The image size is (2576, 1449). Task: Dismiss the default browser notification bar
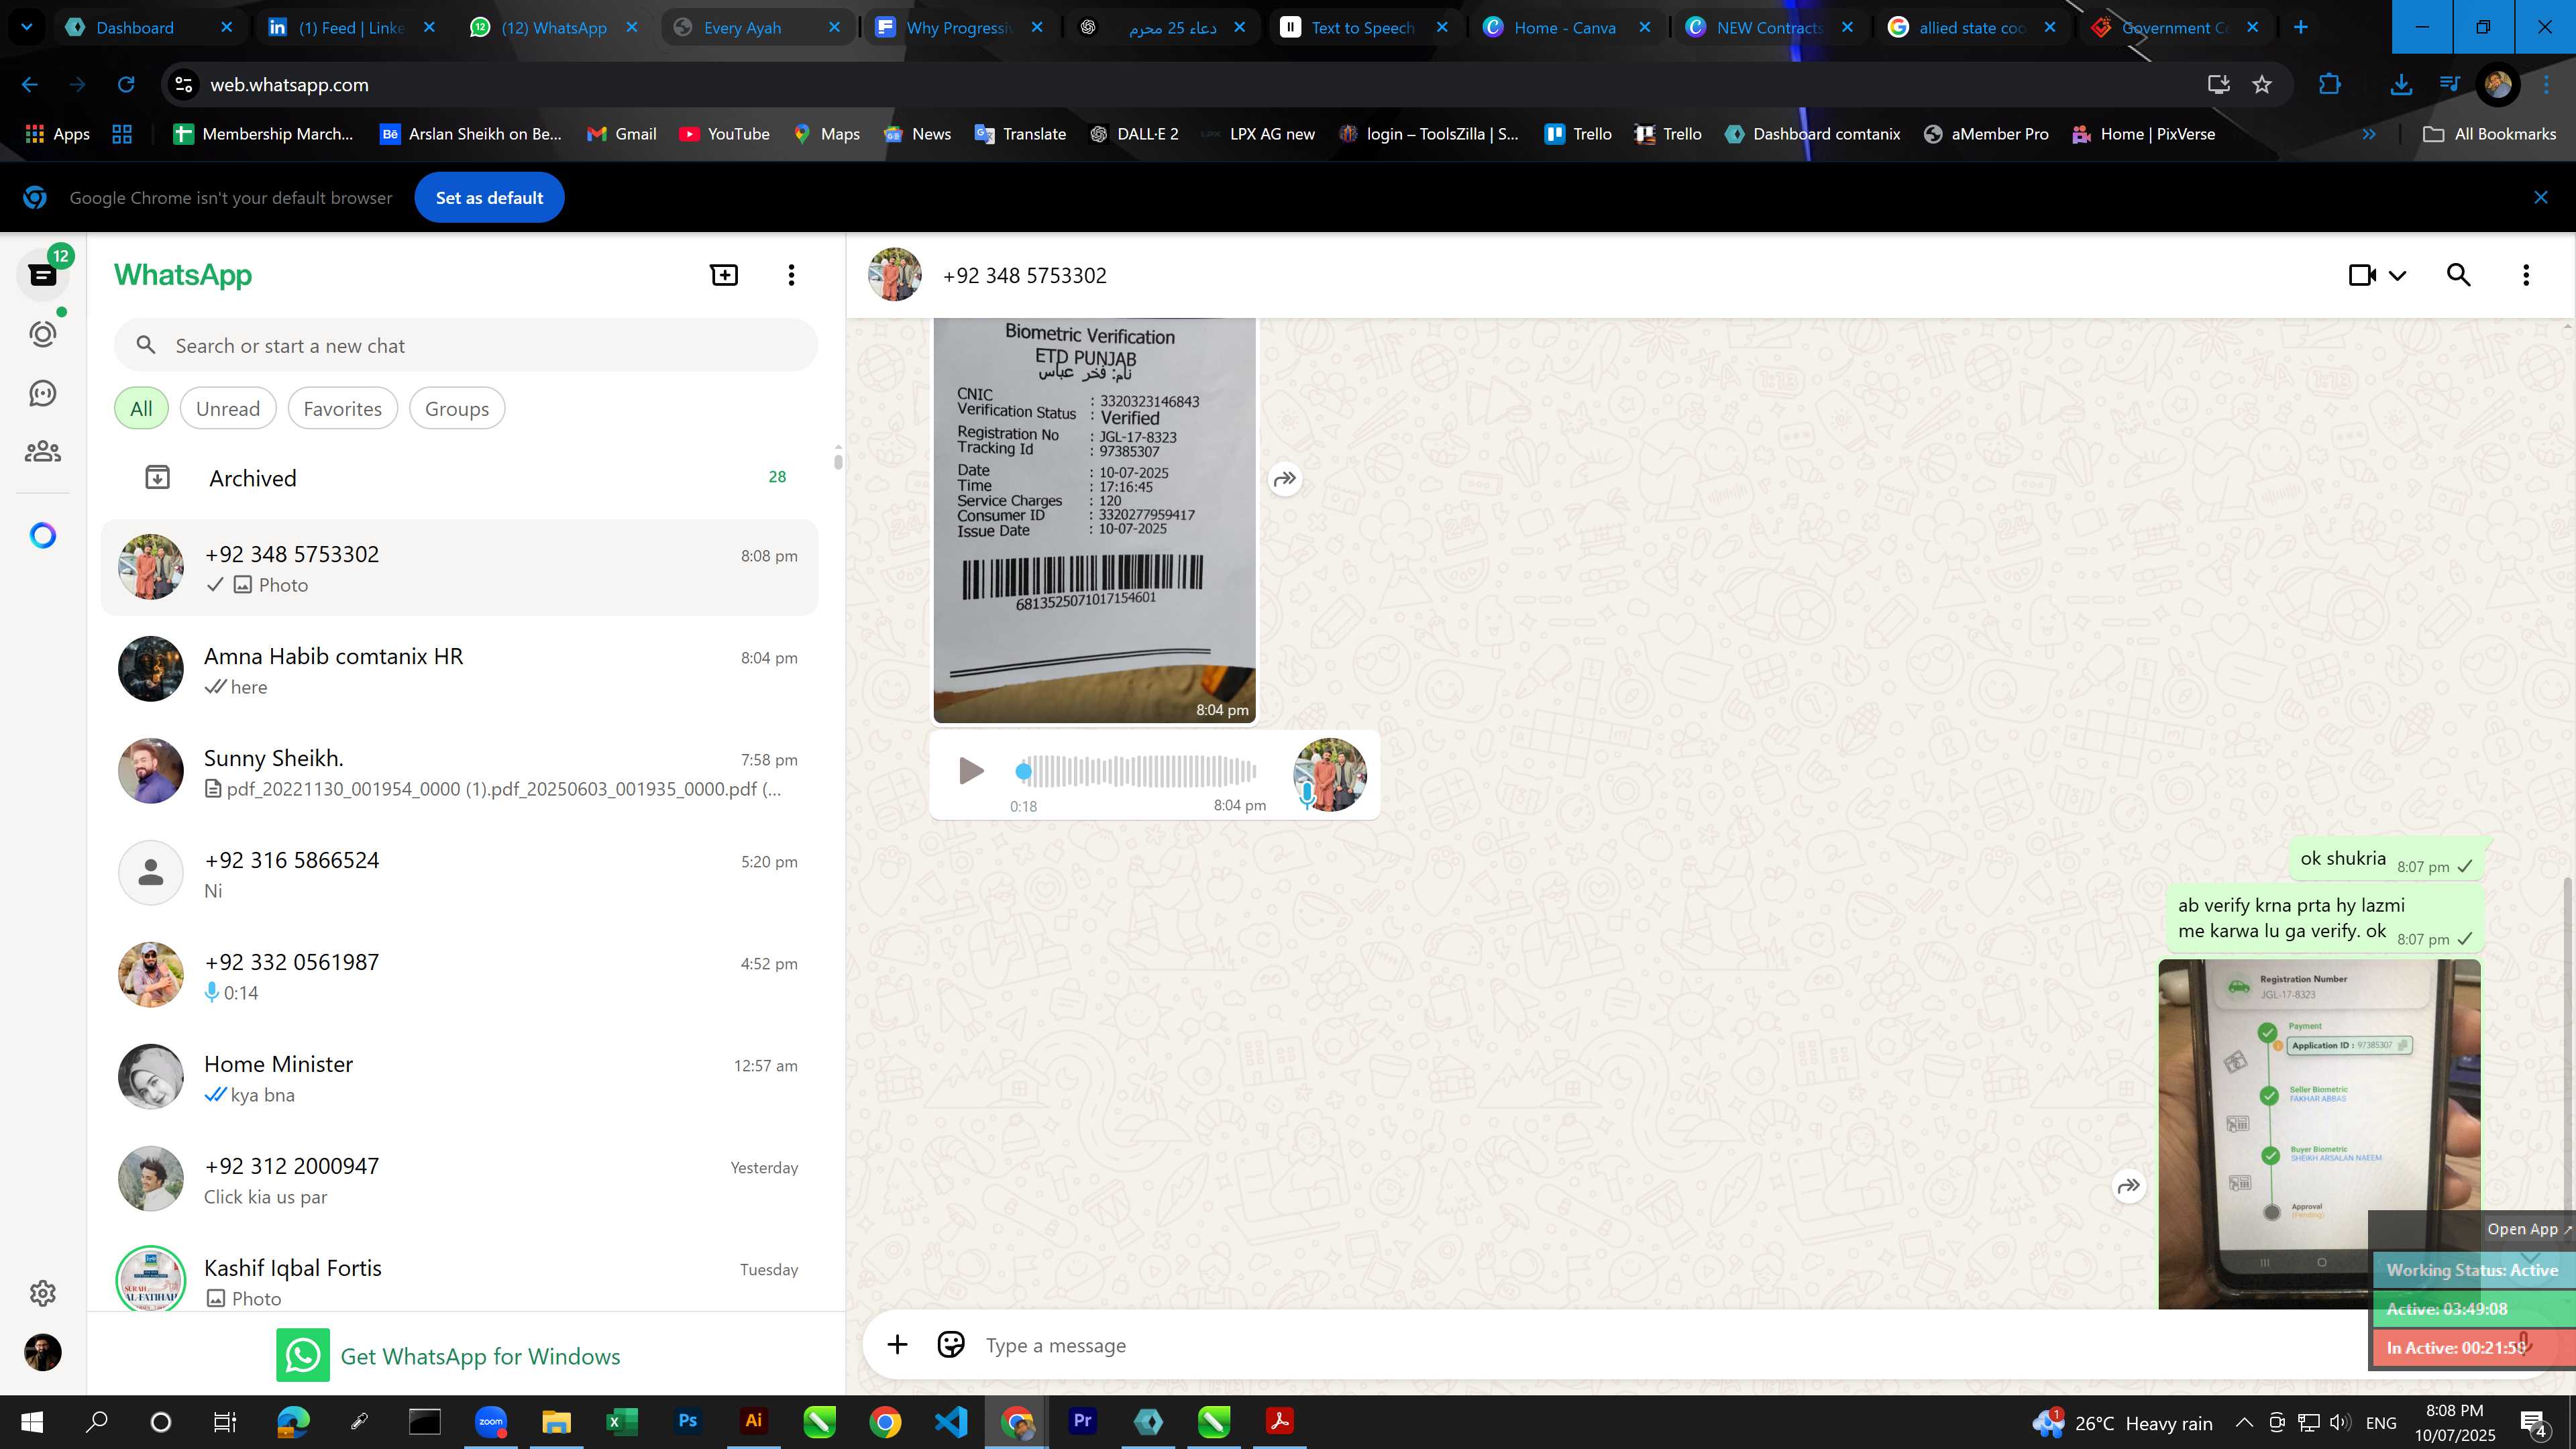(x=2541, y=198)
